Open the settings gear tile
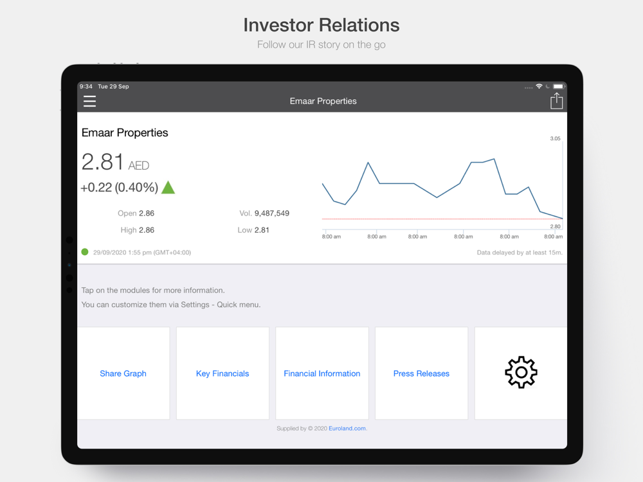This screenshot has height=482, width=643. 521,373
